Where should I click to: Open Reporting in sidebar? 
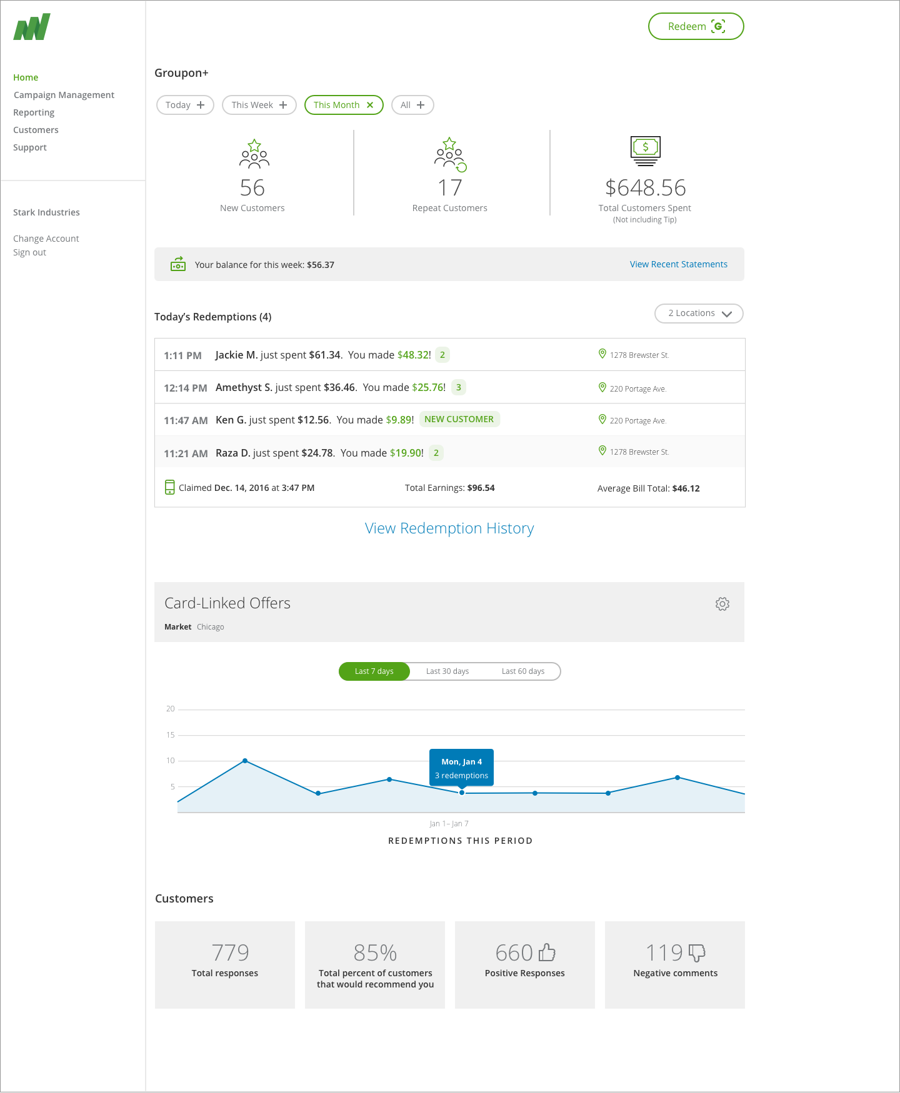[x=34, y=112]
